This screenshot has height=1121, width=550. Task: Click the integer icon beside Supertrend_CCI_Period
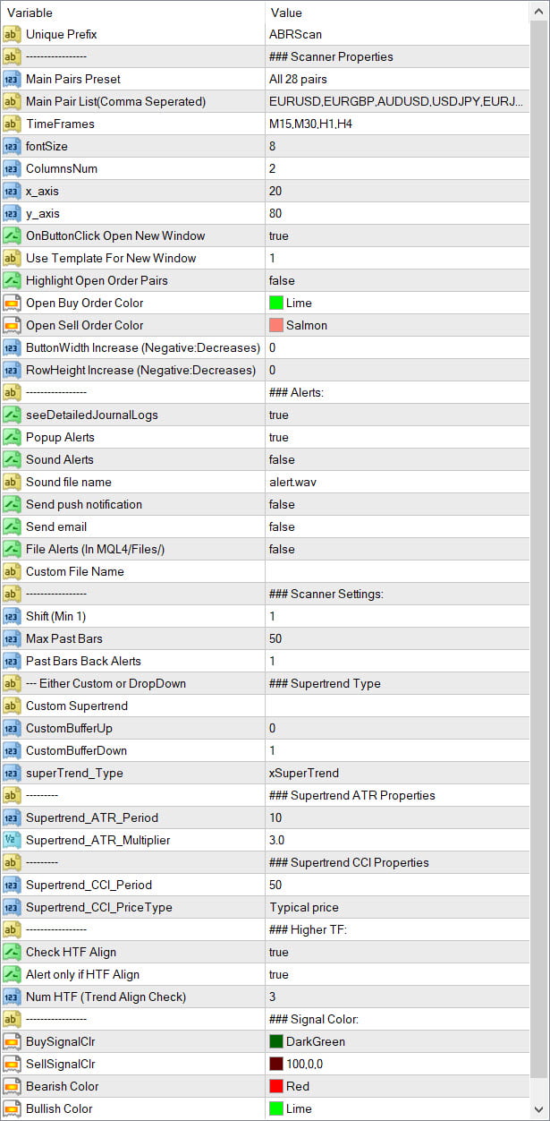pyautogui.click(x=12, y=885)
